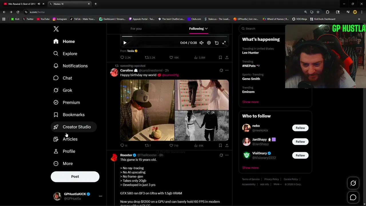Click the Creator Studio rocket icon
Image resolution: width=366 pixels, height=206 pixels.
coord(56,127)
